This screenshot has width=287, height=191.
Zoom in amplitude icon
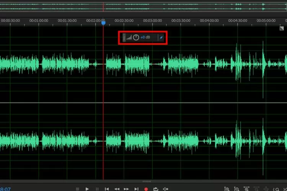click(227, 189)
